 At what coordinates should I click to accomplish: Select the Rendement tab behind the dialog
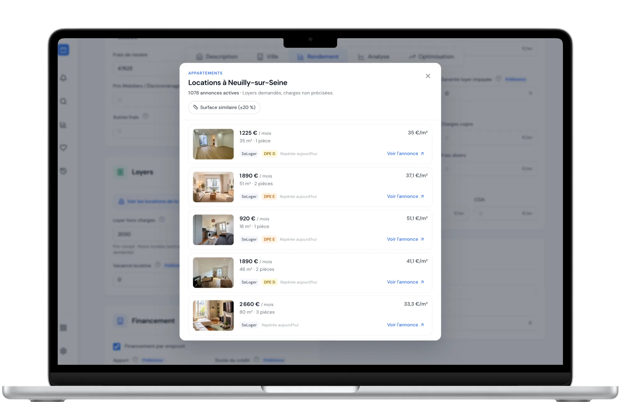318,57
